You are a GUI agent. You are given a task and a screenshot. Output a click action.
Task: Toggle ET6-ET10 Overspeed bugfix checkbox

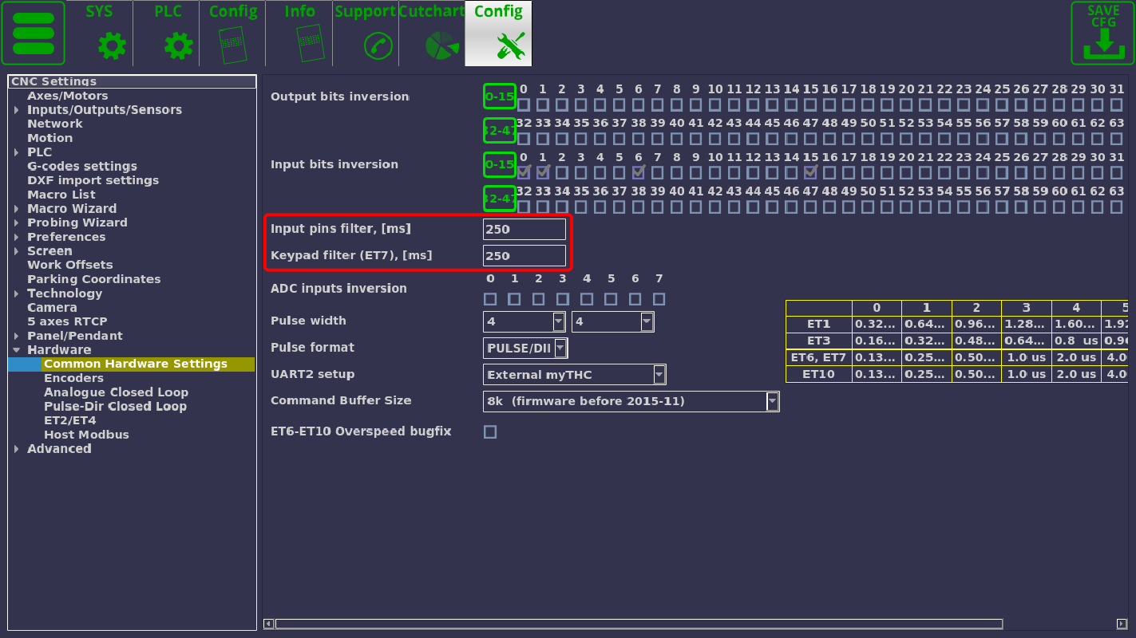(490, 432)
